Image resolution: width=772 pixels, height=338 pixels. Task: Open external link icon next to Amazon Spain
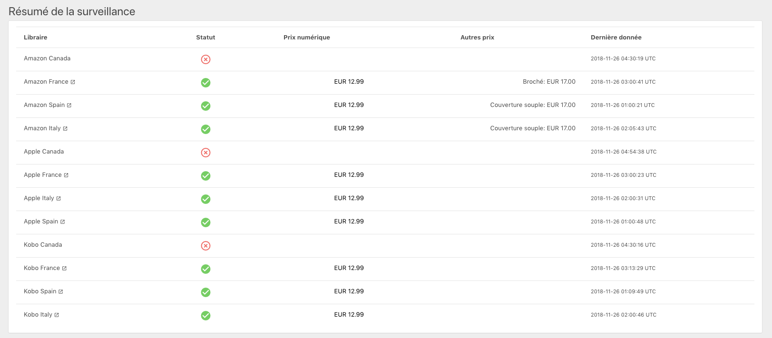coord(69,106)
